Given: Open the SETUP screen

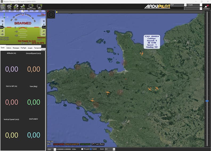Looking at the screenshot, I should (16, 7).
